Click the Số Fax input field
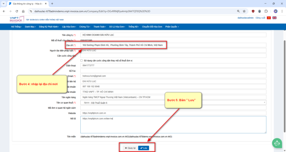Screen dimensions: 286x152 click(x=173, y=71)
